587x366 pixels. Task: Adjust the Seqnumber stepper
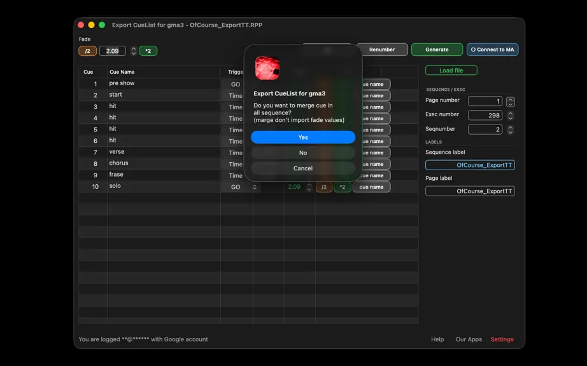tap(510, 130)
